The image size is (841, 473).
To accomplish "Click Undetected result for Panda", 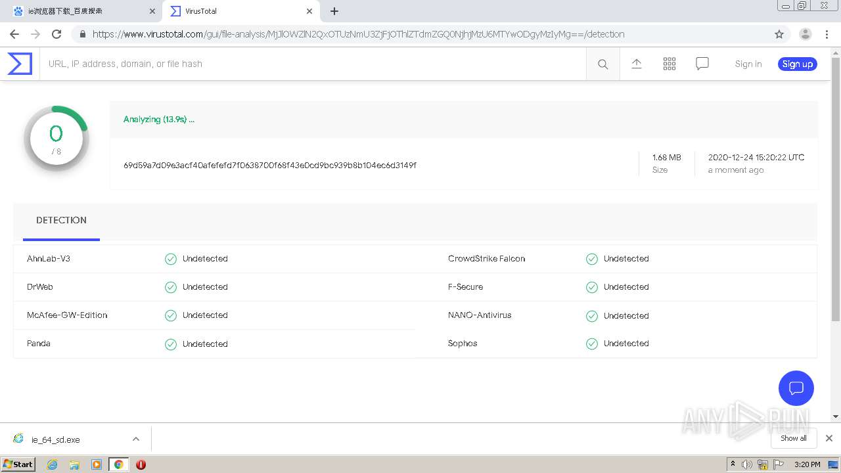I will 205,344.
